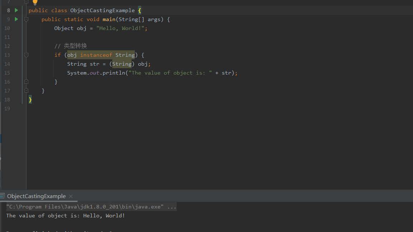Click the "The value of object is: " string
This screenshot has height=232, width=413.
point(170,73)
